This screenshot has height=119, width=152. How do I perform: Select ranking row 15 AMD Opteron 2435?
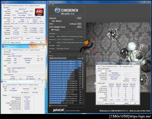point(66,92)
